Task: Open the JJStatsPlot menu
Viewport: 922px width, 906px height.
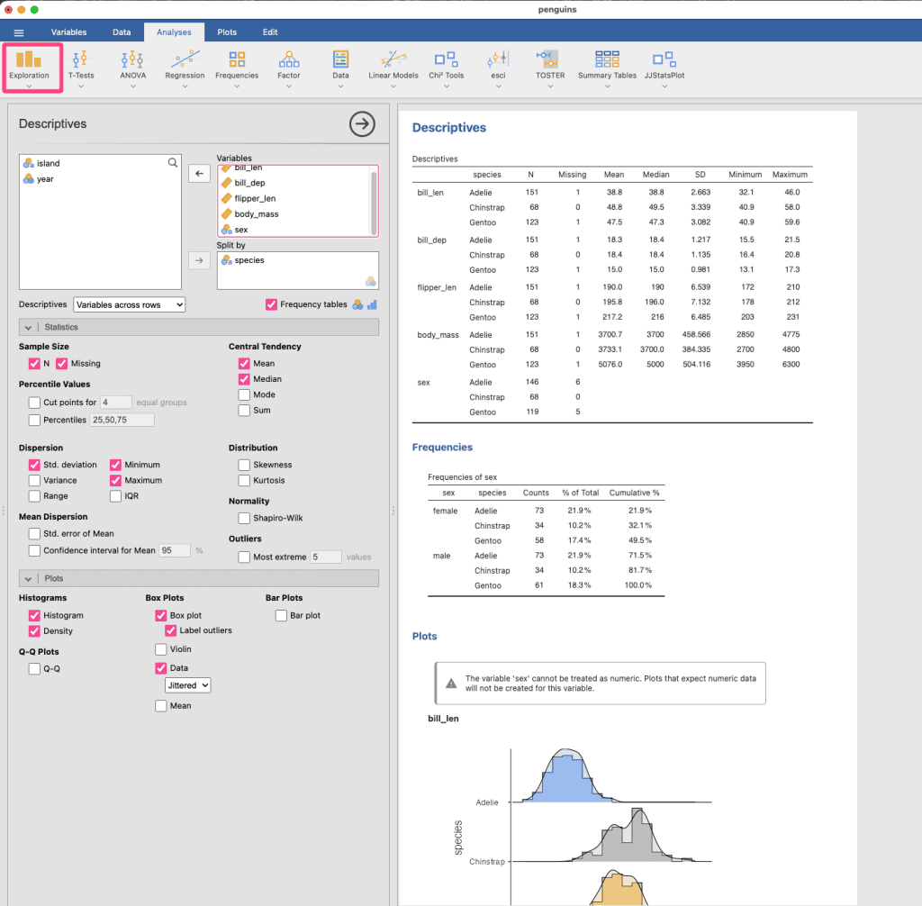Action: point(664,67)
